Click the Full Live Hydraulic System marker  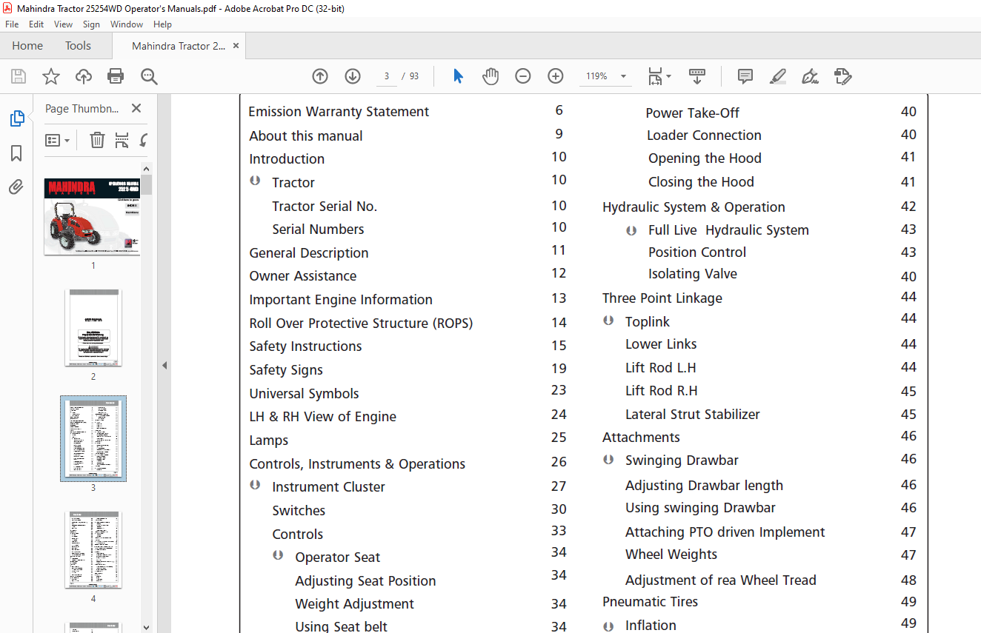click(631, 230)
